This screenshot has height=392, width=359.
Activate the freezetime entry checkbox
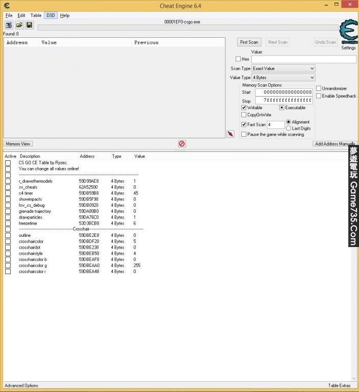[x=8, y=223]
